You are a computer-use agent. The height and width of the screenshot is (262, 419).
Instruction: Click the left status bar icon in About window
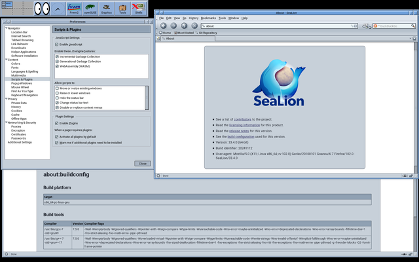pyautogui.click(x=158, y=176)
